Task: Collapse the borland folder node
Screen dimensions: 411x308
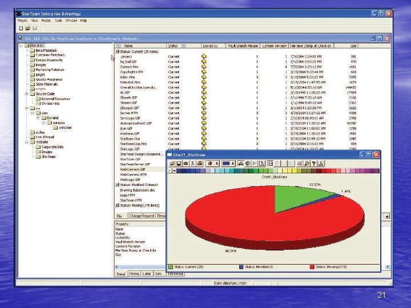Action: pyautogui.click(x=38, y=118)
